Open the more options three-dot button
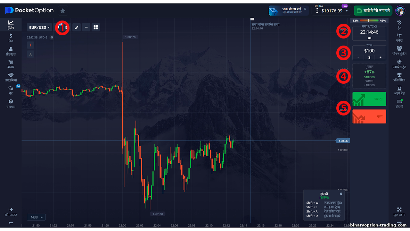Image resolution: width=410 pixels, height=231 pixels. click(86, 27)
